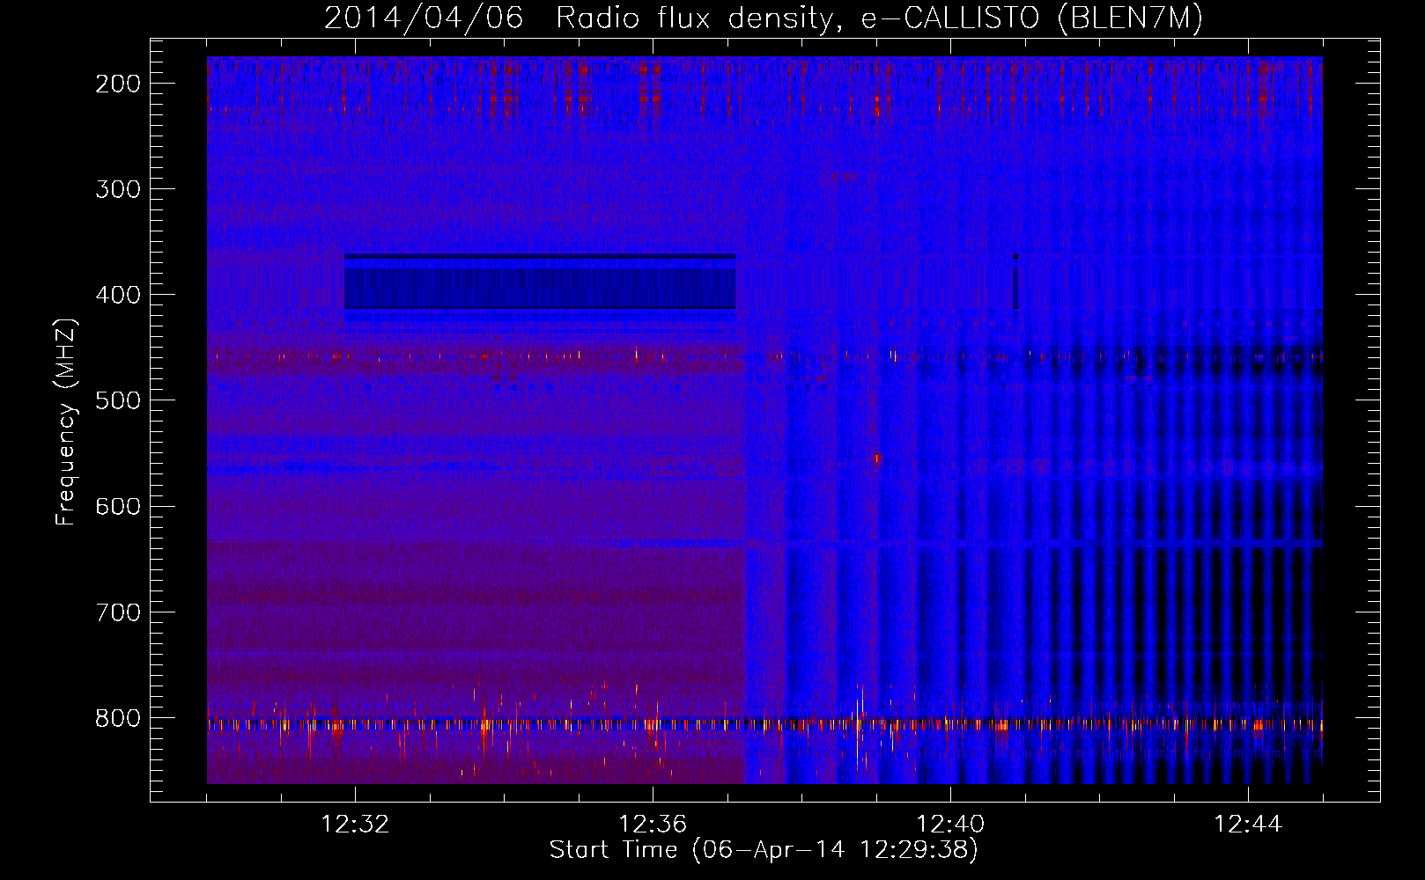Click the dark rectangular band near 400 MHz

540,282
